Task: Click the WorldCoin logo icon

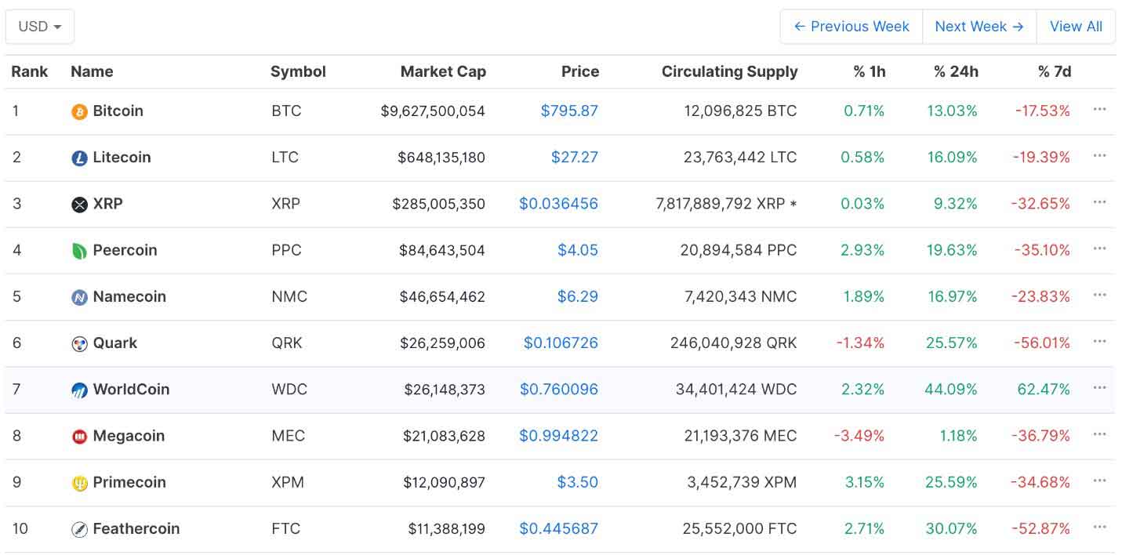Action: 79,390
